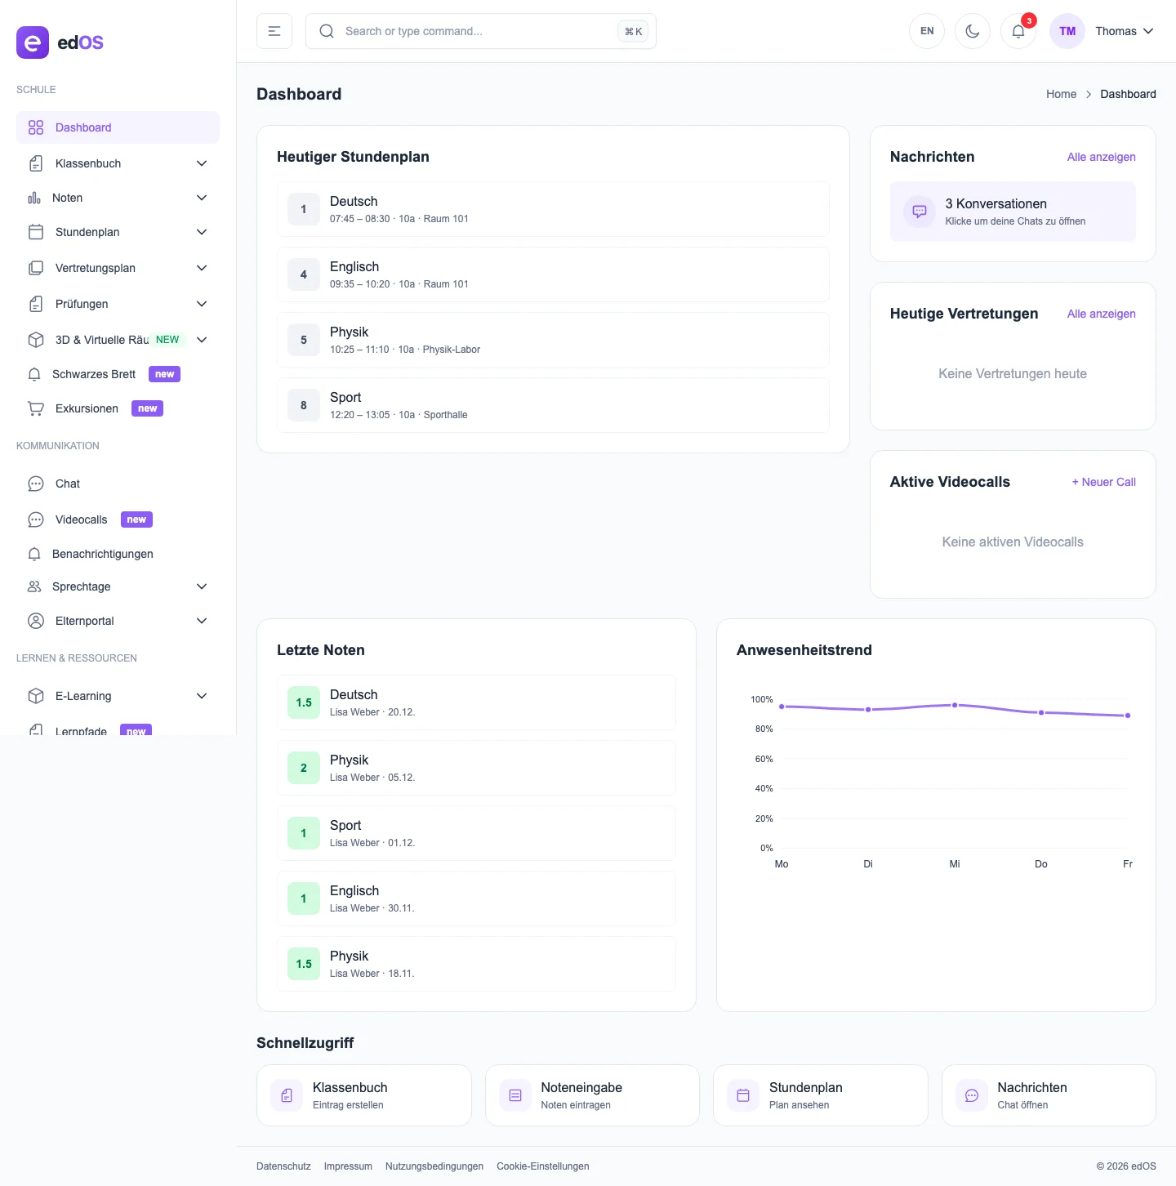Click the Benachrichtigungen bell icon in sidebar

pos(34,554)
